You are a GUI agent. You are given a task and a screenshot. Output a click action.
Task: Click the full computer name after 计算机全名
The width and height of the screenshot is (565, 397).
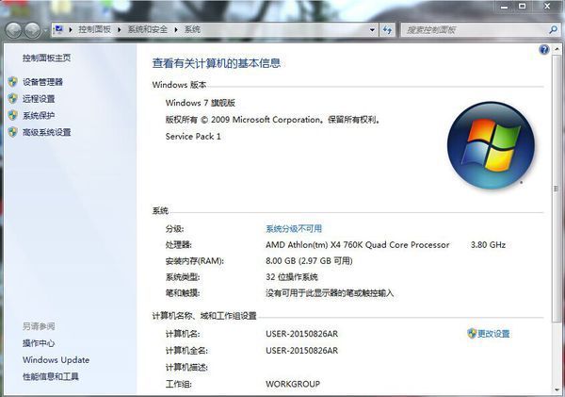(302, 351)
